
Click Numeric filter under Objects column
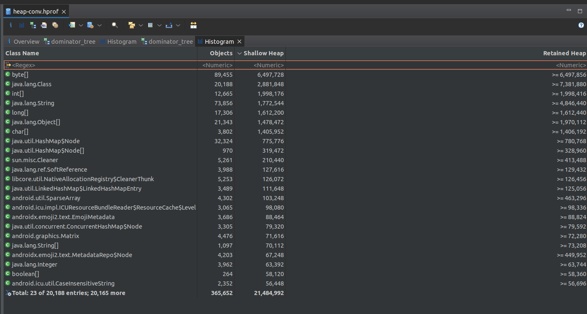(x=216, y=65)
